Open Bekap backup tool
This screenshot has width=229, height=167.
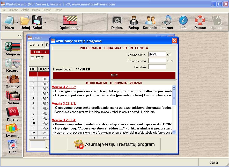point(134,22)
